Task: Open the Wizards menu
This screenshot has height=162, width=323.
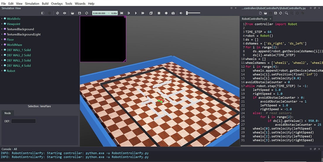Action: point(80,4)
